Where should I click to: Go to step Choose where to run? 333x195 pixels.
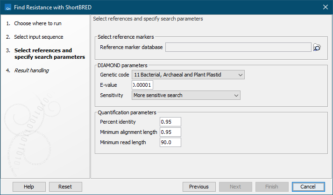tap(37, 23)
